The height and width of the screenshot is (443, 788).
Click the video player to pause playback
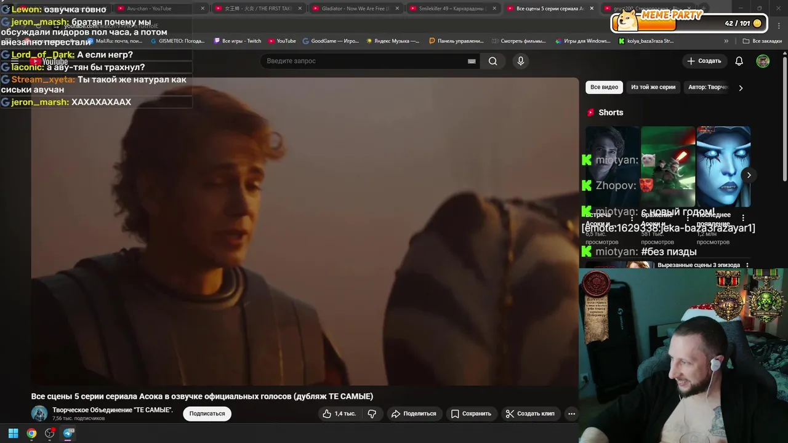[305, 231]
